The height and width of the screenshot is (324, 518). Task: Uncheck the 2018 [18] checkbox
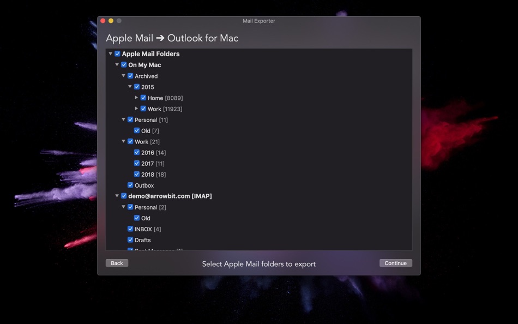tap(137, 174)
